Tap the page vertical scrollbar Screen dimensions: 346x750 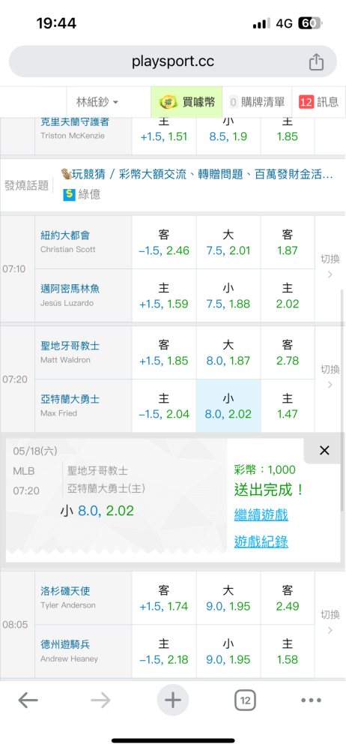342,401
